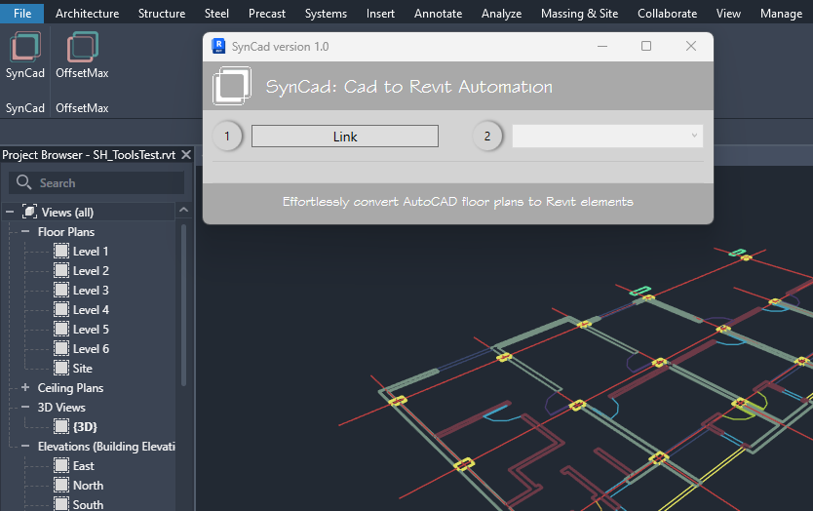
Task: Close the SynCad version 1.0 dialog
Action: point(691,46)
